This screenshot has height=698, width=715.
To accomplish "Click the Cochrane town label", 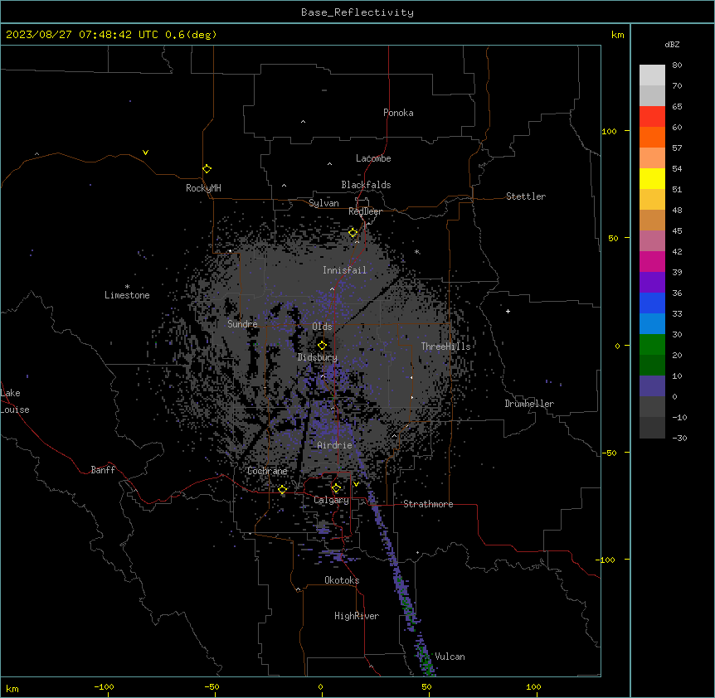I will click(267, 471).
